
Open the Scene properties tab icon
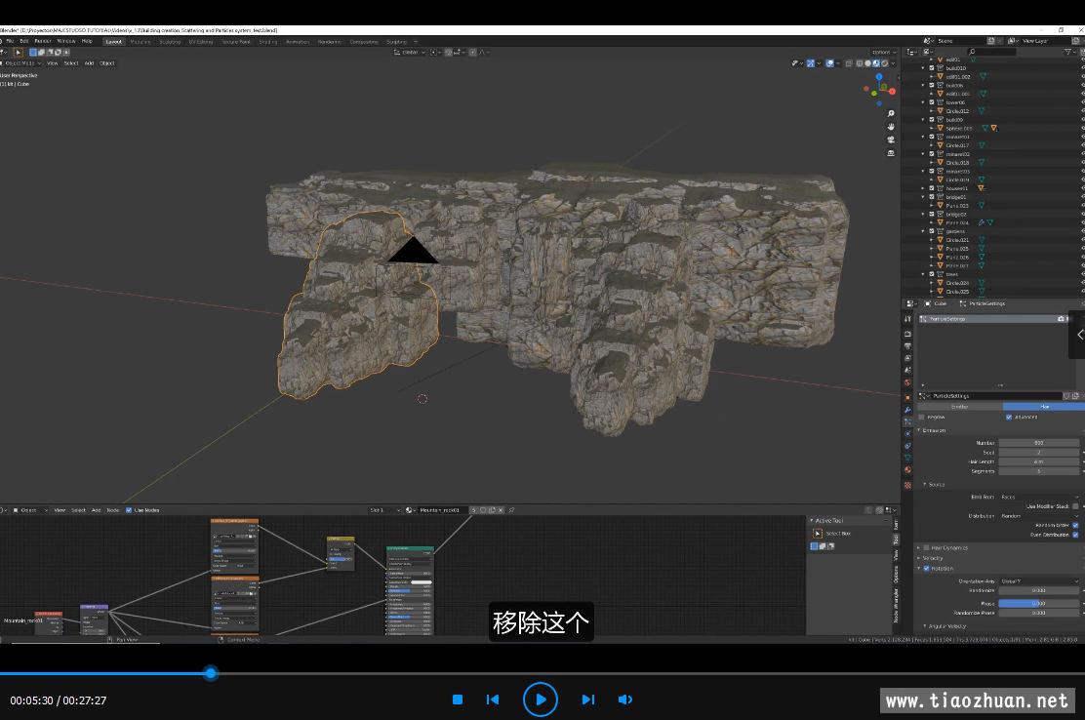907,371
